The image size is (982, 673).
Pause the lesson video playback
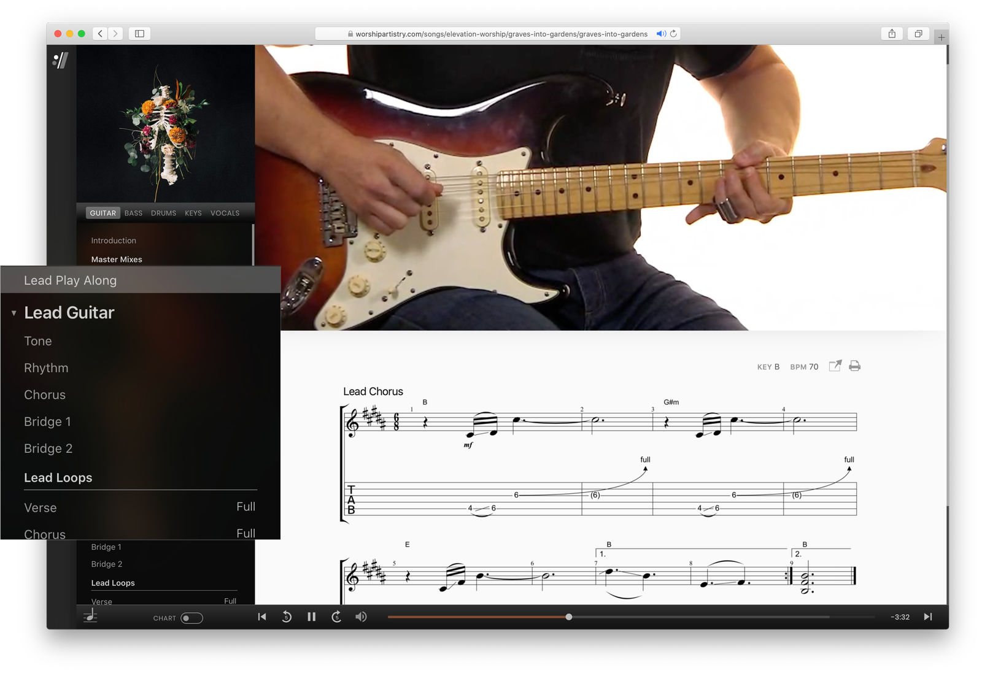coord(311,617)
